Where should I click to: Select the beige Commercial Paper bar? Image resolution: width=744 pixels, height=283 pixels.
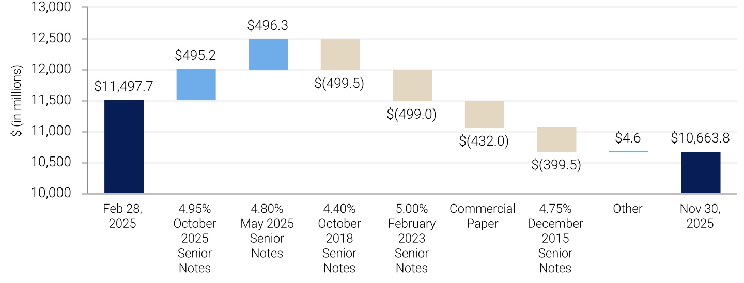[484, 114]
